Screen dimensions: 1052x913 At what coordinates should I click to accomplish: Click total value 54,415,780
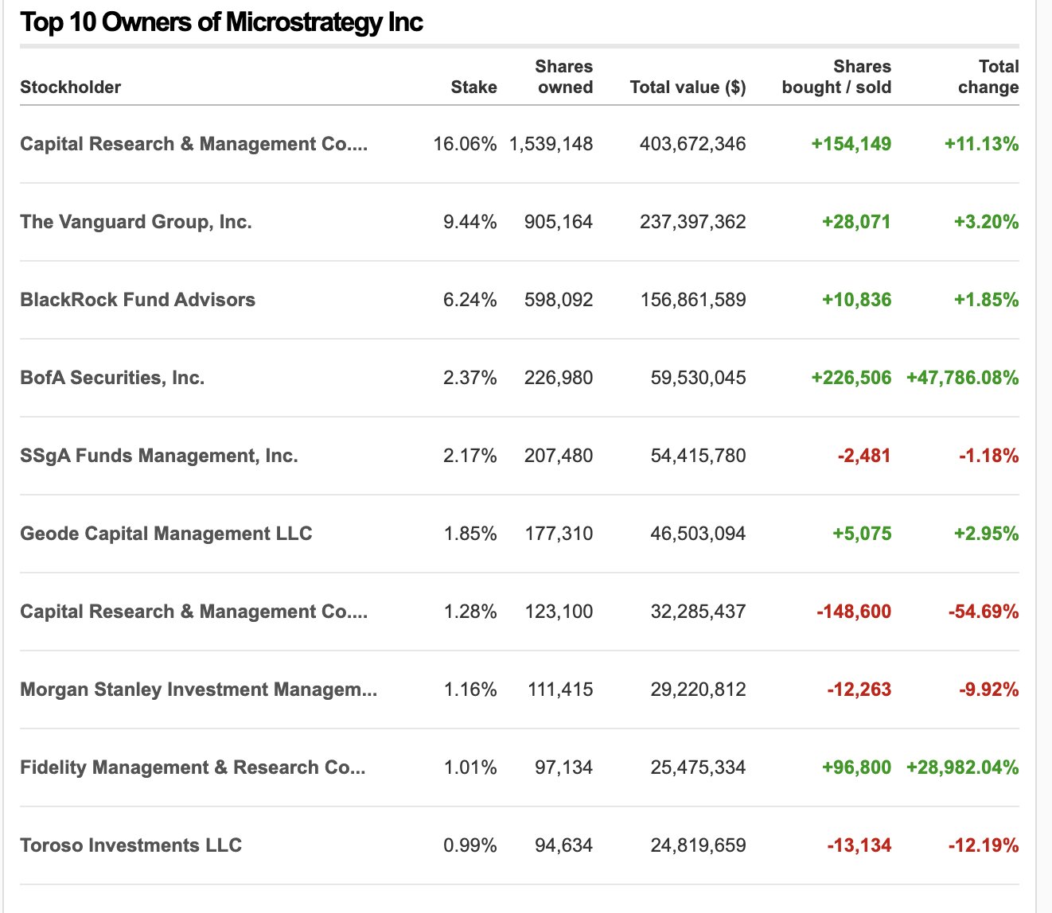[699, 456]
